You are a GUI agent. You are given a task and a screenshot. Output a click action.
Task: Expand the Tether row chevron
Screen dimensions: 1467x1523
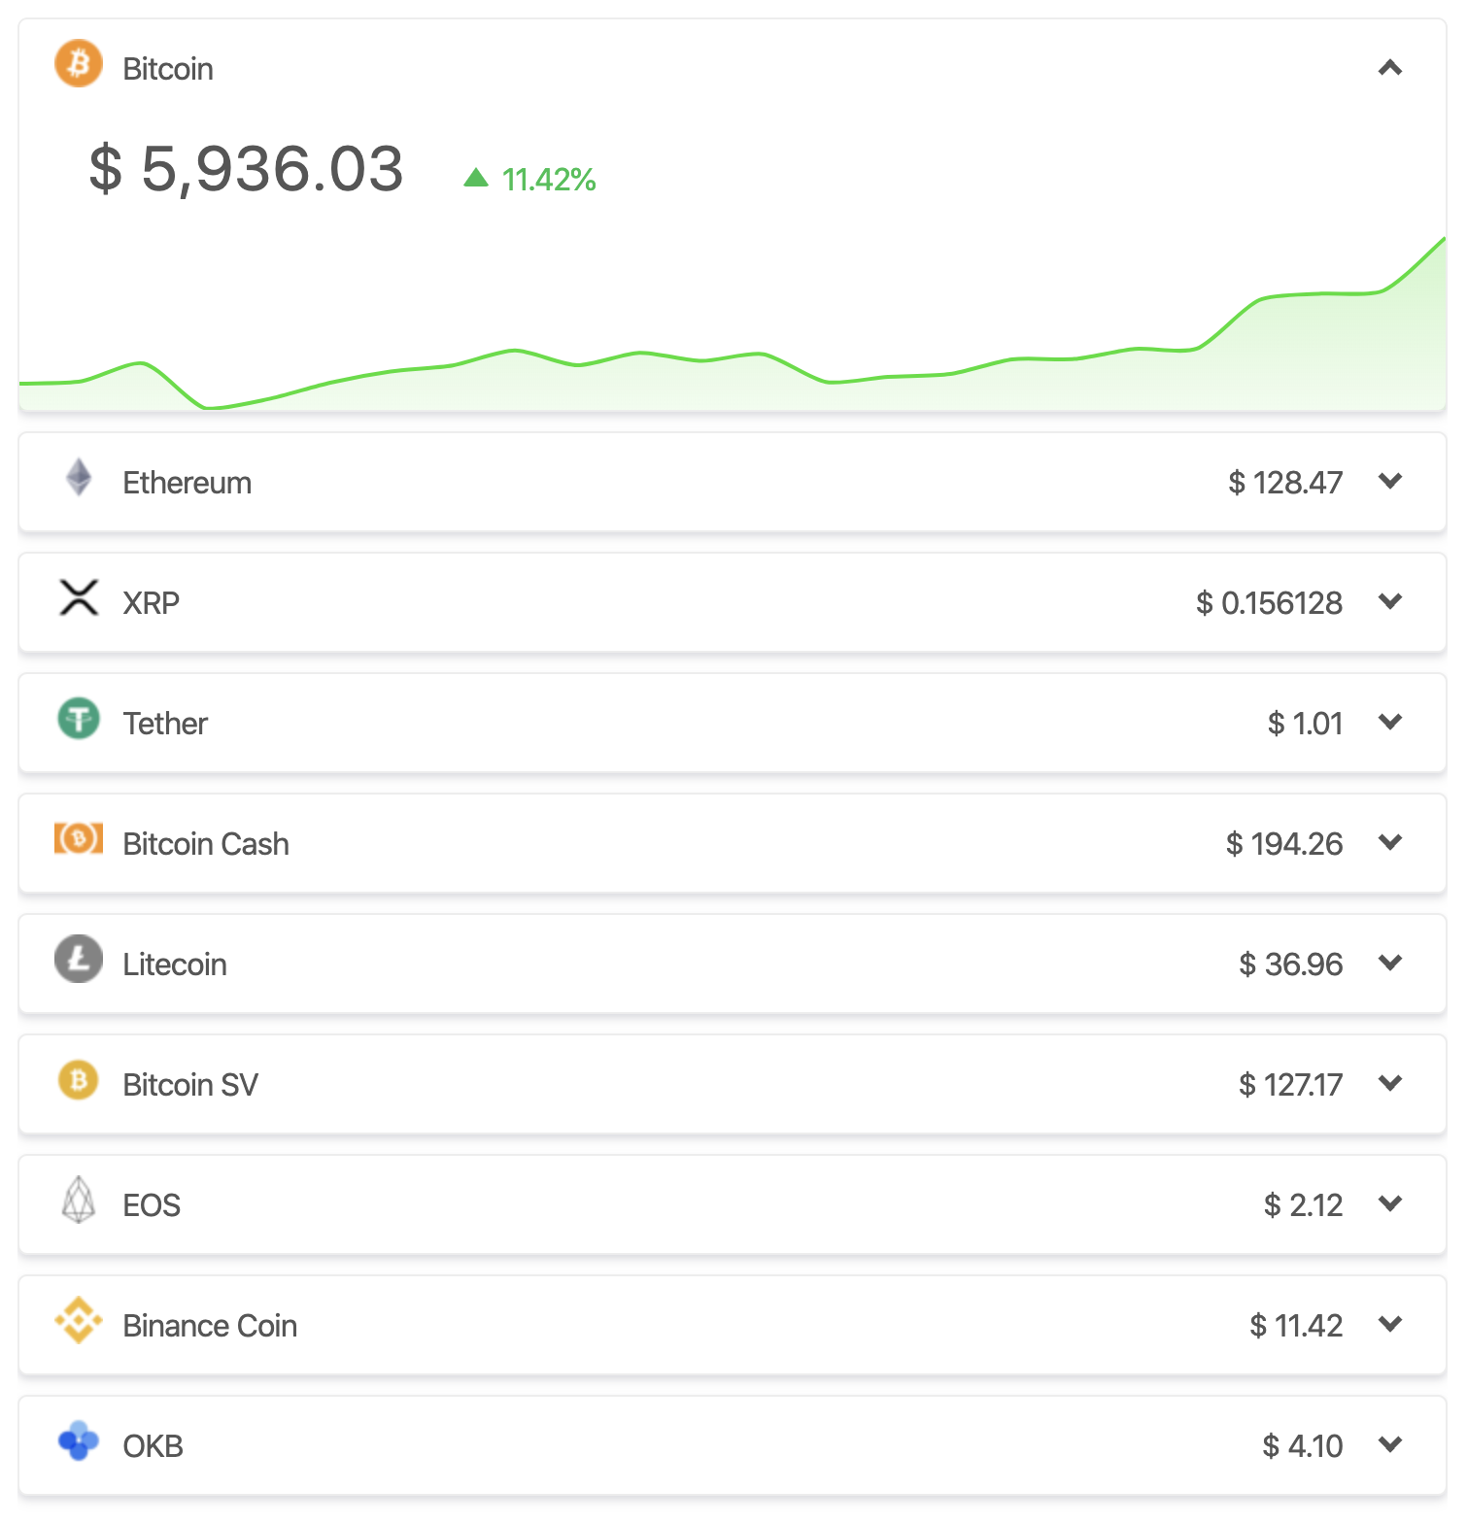1390,722
